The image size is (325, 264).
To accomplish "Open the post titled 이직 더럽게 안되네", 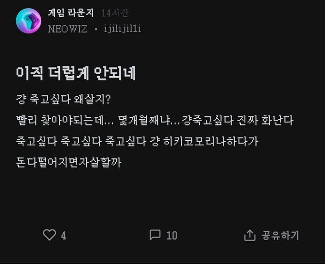I will pos(76,74).
